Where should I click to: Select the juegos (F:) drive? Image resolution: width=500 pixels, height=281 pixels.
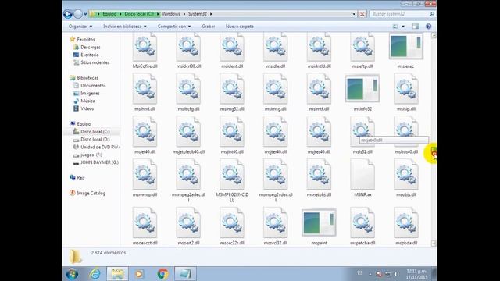(x=91, y=155)
